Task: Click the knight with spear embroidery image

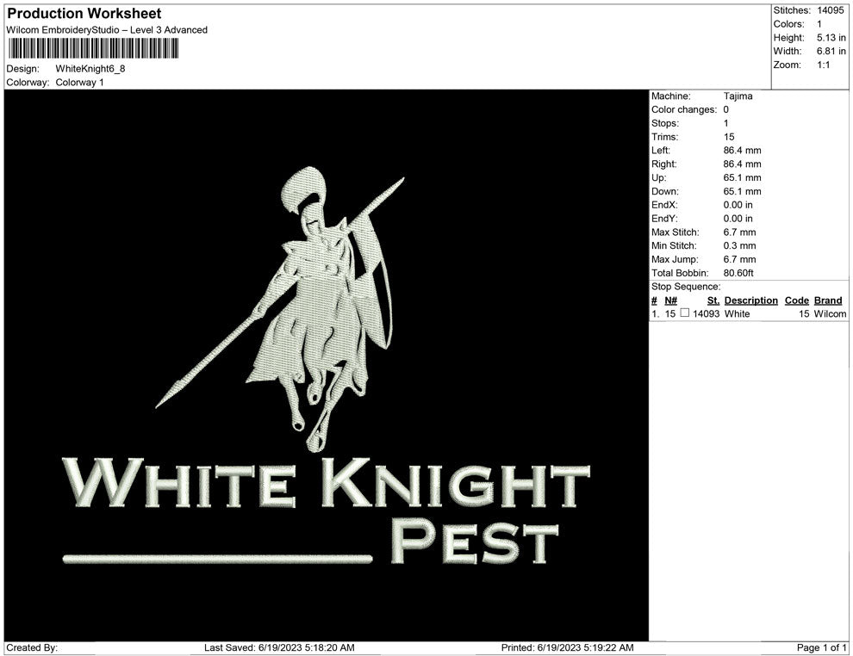Action: tap(280, 309)
